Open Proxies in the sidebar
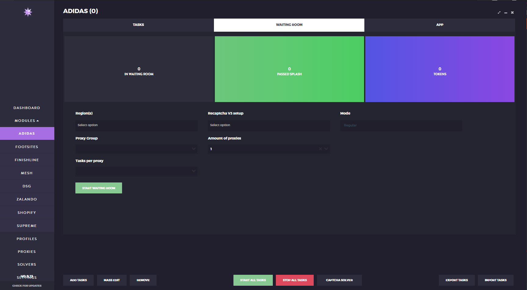The width and height of the screenshot is (527, 290). click(x=27, y=252)
